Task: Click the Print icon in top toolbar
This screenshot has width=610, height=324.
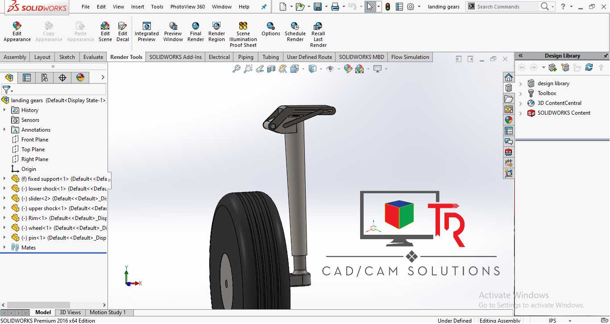Action: point(335,7)
